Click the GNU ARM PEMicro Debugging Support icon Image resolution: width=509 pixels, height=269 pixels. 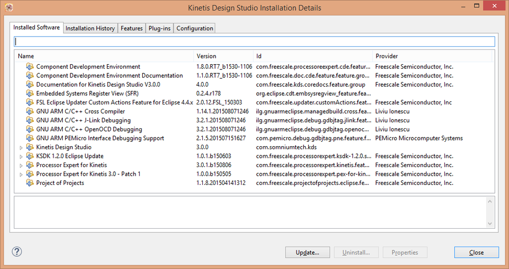tap(30, 138)
